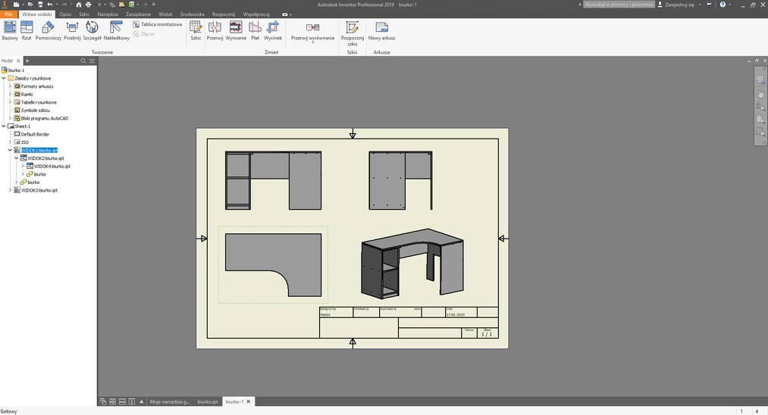Click the help search input field
The height and width of the screenshot is (415, 768).
[617, 5]
